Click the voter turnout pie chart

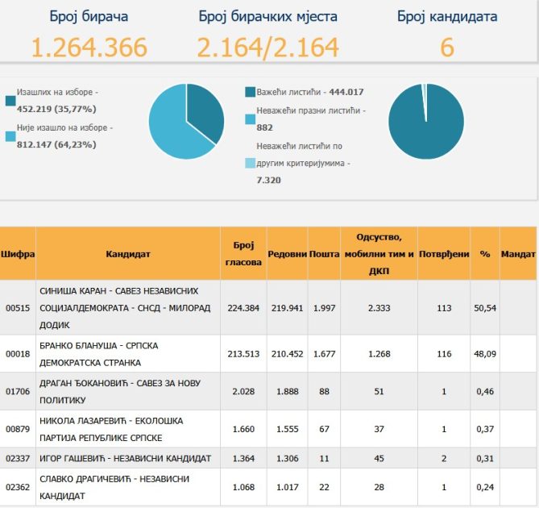(x=186, y=121)
